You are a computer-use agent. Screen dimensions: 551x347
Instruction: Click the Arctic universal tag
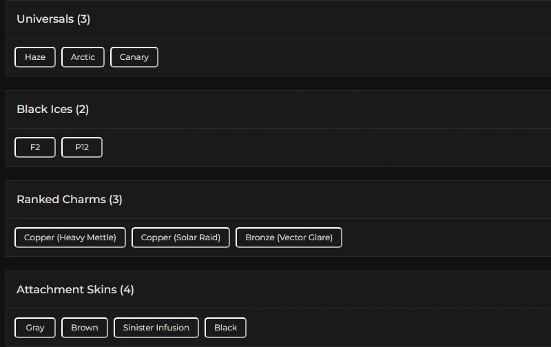83,57
